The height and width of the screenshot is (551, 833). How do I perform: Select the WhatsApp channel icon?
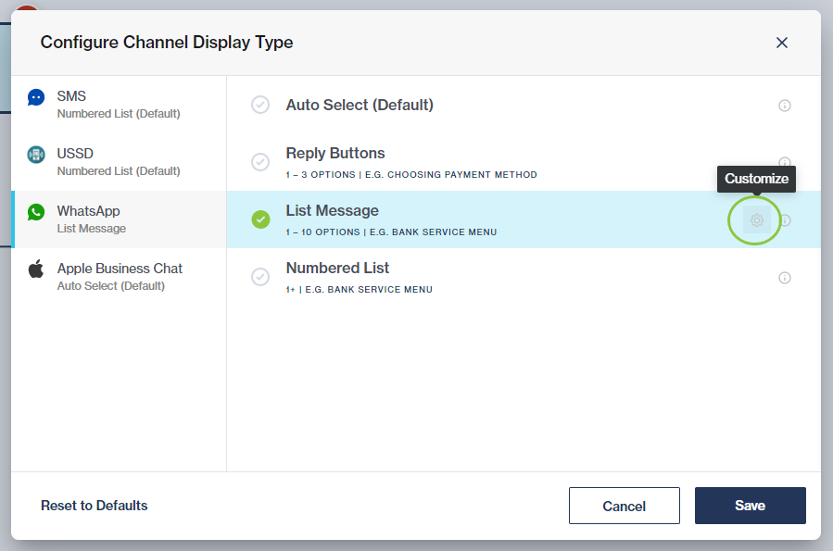(x=35, y=211)
